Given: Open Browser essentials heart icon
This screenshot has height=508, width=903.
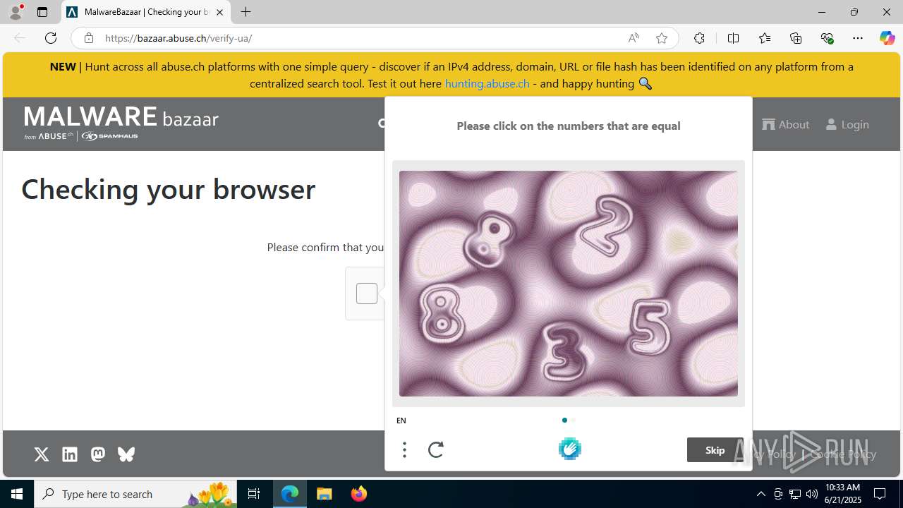Looking at the screenshot, I should click(x=827, y=38).
